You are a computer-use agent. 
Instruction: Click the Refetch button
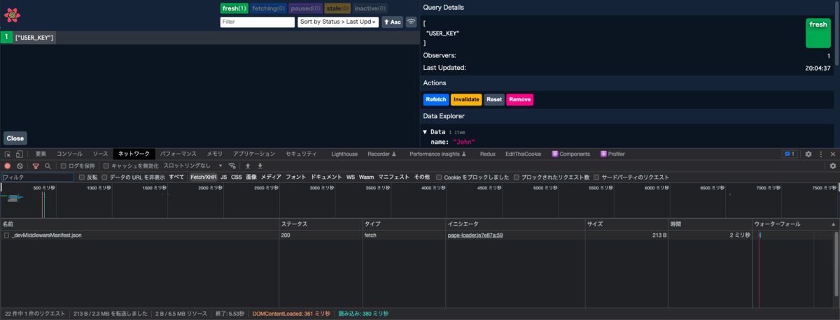435,100
